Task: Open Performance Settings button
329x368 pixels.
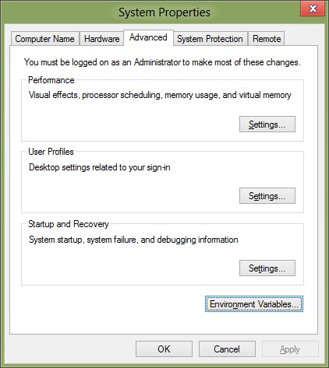Action: [267, 124]
